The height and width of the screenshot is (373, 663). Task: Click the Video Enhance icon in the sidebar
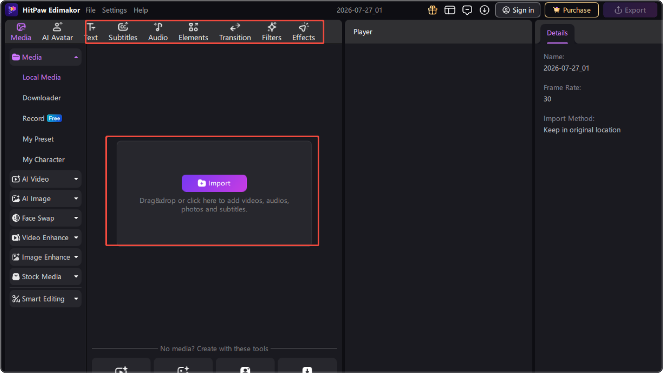tap(16, 238)
